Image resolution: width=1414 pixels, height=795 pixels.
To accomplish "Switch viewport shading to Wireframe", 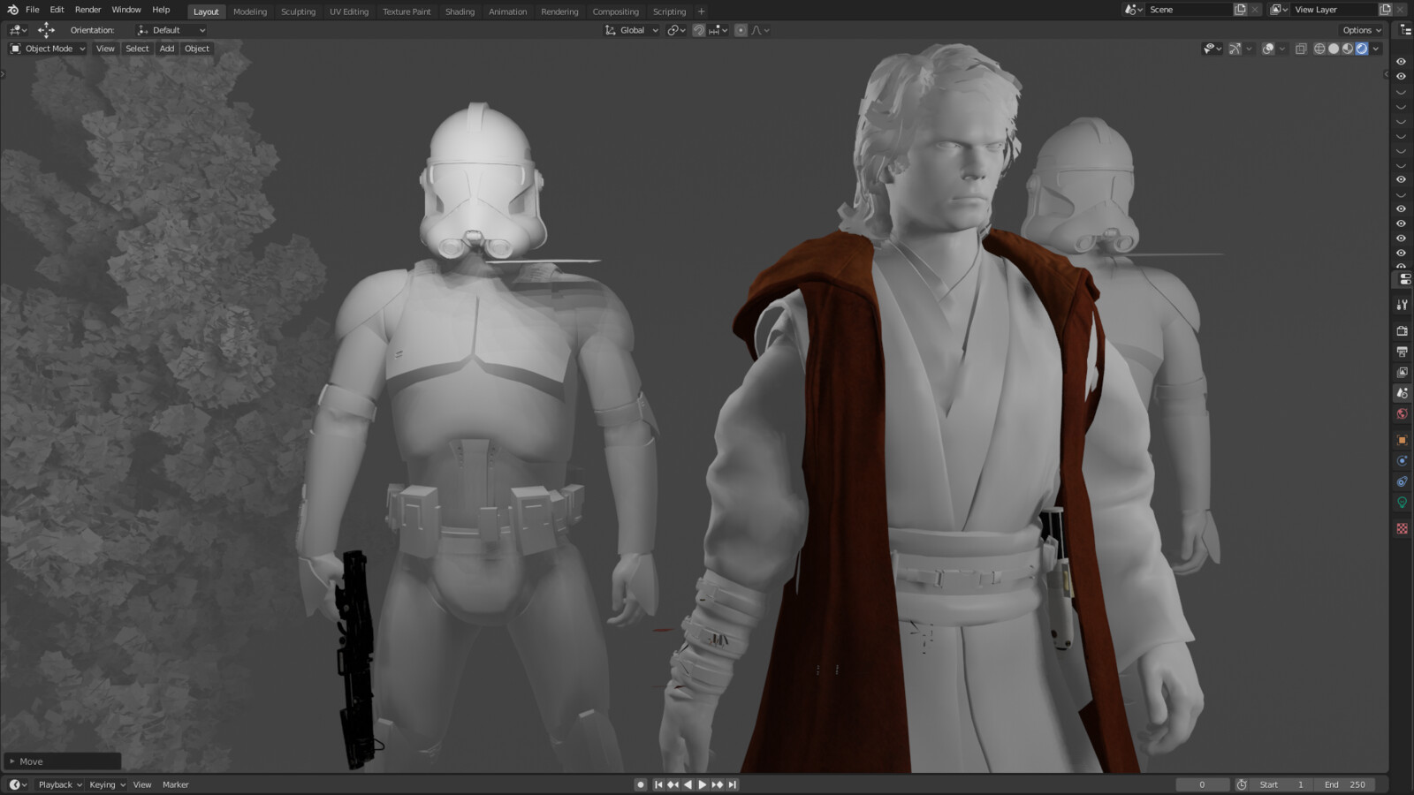I will coord(1319,49).
